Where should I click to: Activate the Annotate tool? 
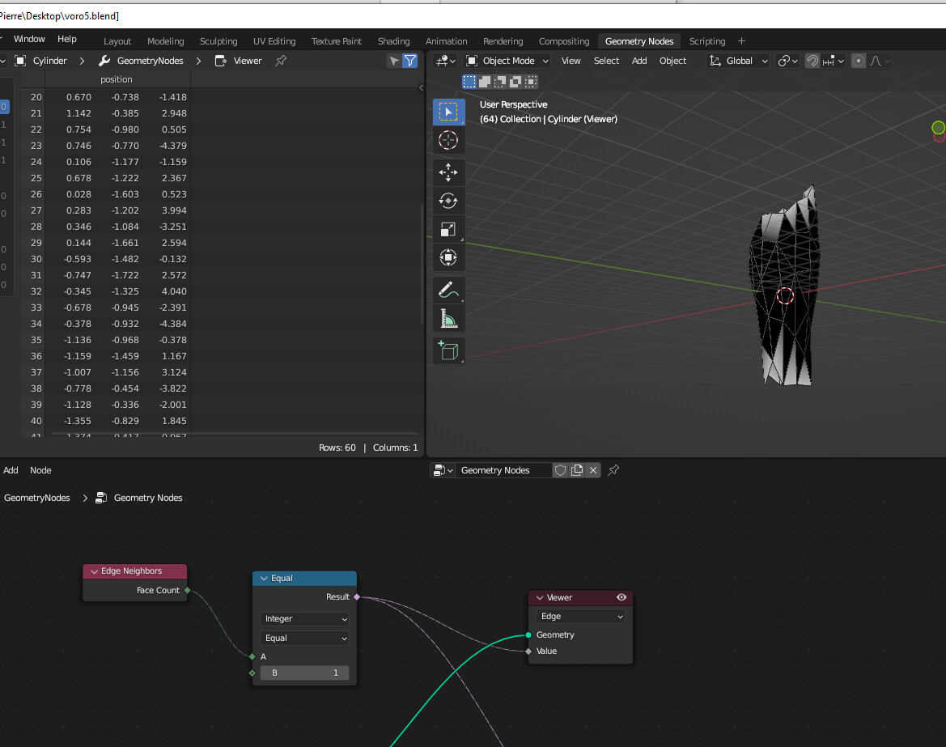[448, 291]
